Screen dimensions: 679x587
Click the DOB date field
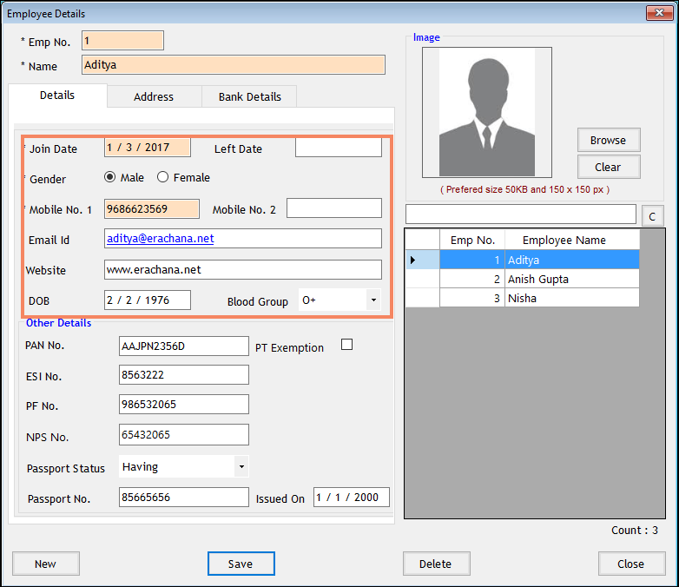148,300
